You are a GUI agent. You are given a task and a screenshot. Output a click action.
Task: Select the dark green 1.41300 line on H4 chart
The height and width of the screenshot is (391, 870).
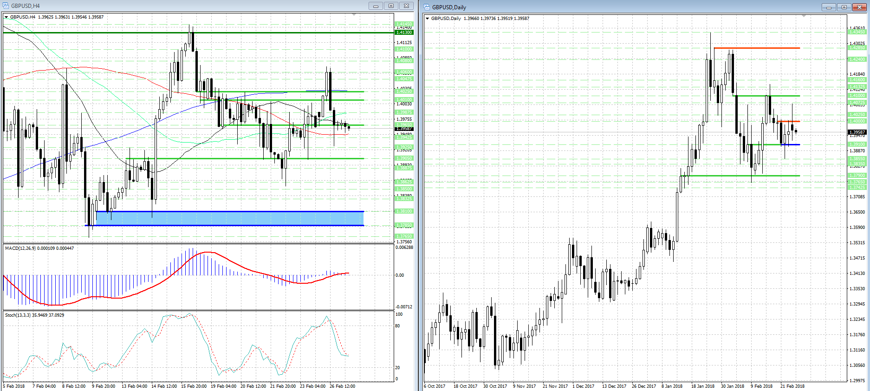pos(198,33)
